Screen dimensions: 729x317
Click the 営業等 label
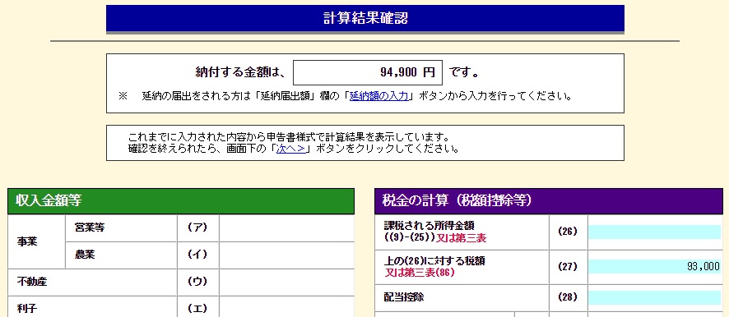pyautogui.click(x=89, y=227)
